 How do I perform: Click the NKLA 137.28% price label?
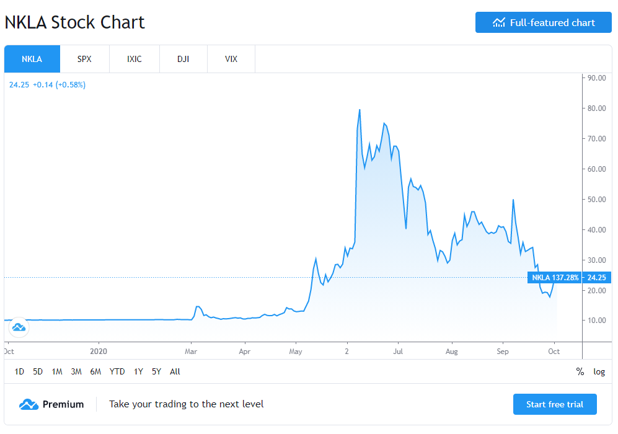tap(555, 278)
